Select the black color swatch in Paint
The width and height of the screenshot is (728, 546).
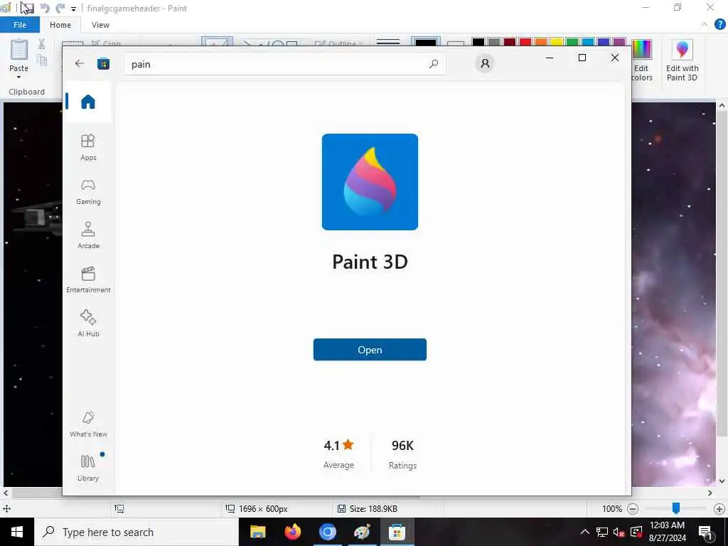click(x=478, y=42)
